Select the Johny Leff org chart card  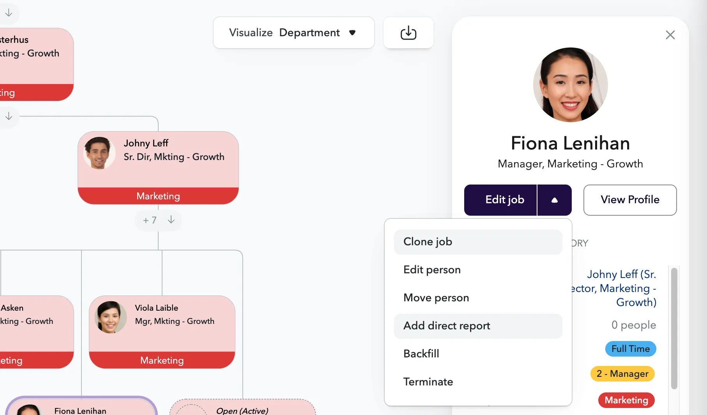coord(158,168)
